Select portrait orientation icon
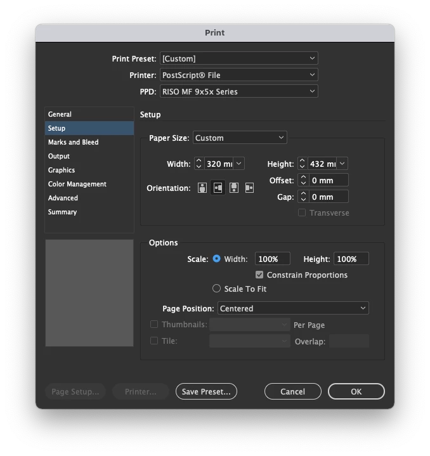The width and height of the screenshot is (430, 456). coord(202,188)
